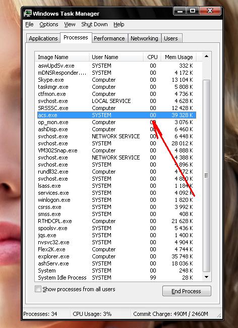Open the File menu
Screen dimensions: 238x328
[29, 25]
